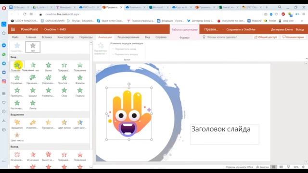The image size is (308, 173).
Task: Apply the 'Изменен...' emphasis animation
Action: (33, 124)
